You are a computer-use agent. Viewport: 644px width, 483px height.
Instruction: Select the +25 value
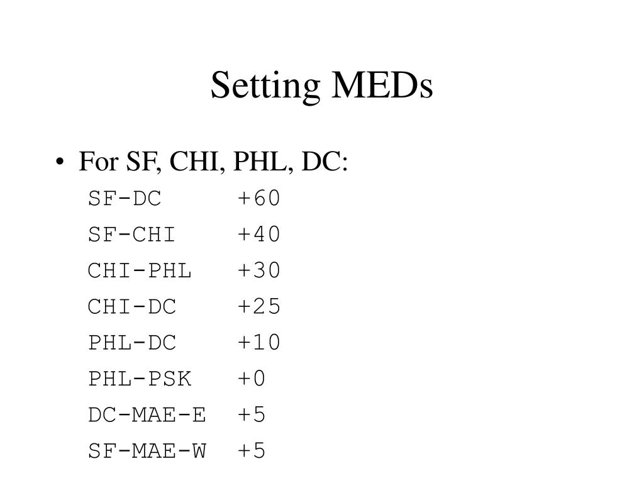point(258,306)
